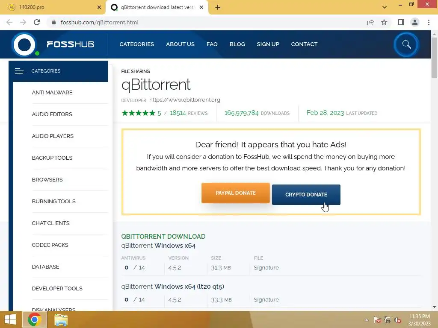The width and height of the screenshot is (438, 328).
Task: Select DEVELOPER TOOLS category
Action: tap(57, 288)
